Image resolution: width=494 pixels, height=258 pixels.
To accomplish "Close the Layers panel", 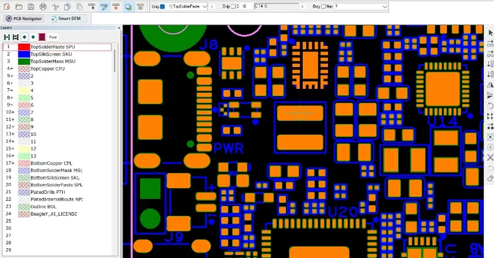I will click(x=119, y=28).
